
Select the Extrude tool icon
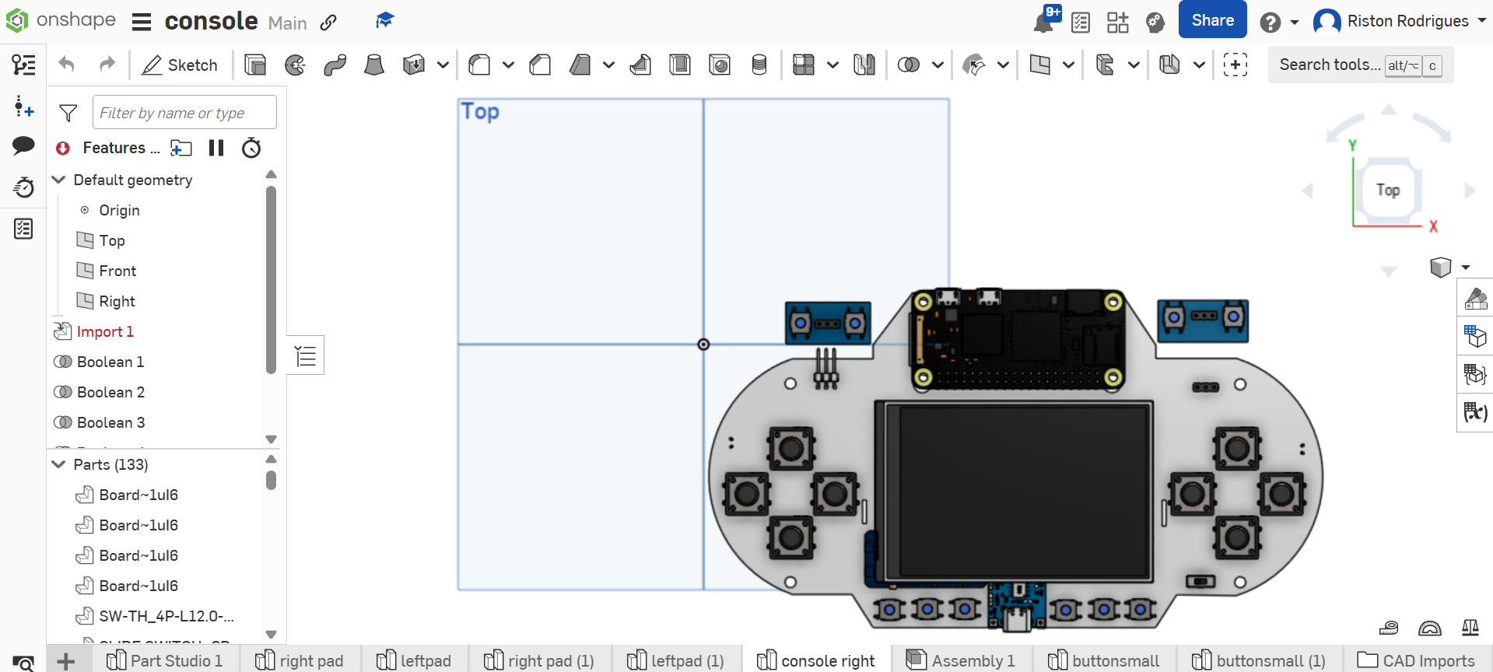click(255, 65)
